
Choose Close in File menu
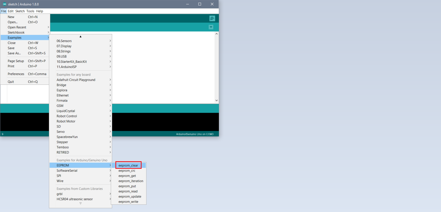click(25, 43)
